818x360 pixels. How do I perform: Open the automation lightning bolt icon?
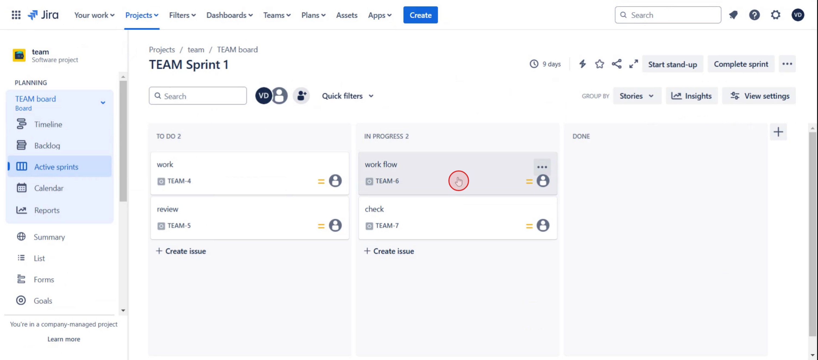point(582,64)
